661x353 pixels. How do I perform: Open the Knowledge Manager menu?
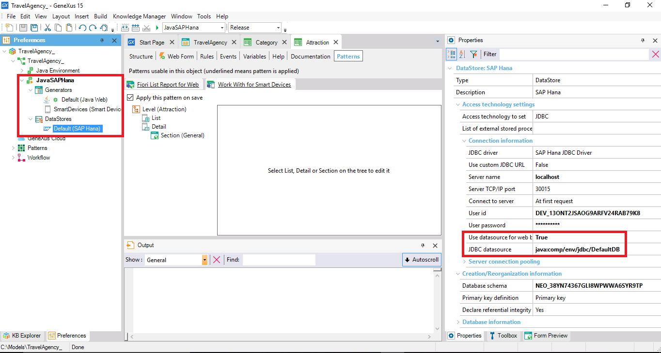pos(139,16)
